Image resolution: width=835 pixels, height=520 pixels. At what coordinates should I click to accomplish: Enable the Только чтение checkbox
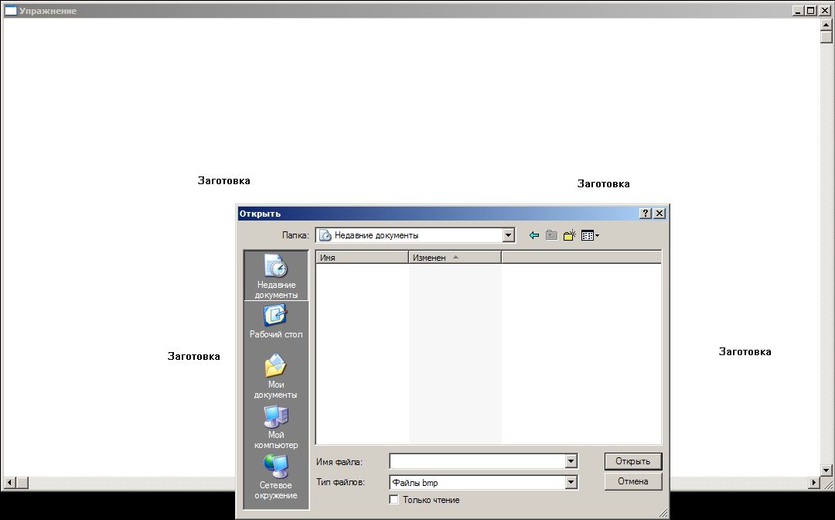pyautogui.click(x=394, y=500)
